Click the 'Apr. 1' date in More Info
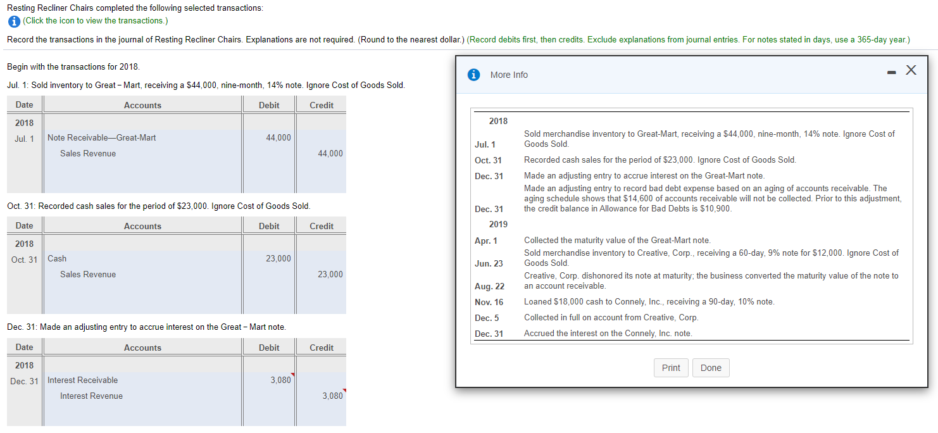Screen dimensions: 938x433 coord(486,241)
